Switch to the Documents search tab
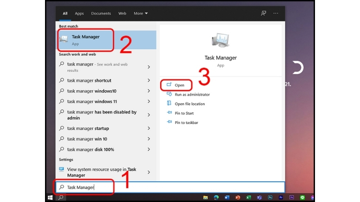 click(101, 13)
